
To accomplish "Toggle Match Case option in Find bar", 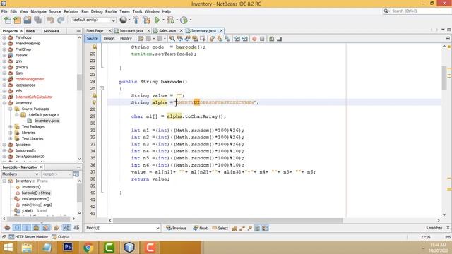I will pos(234,228).
